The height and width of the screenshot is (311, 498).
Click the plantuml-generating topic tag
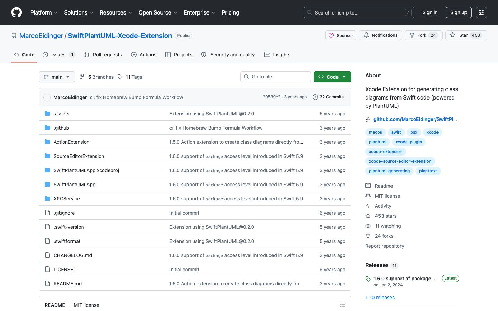coord(389,171)
